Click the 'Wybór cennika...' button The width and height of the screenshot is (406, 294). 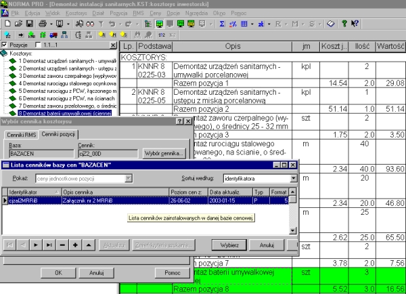point(164,154)
